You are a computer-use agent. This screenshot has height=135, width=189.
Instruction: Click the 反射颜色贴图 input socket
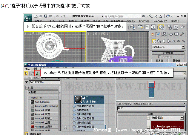pyautogui.click(x=74, y=114)
